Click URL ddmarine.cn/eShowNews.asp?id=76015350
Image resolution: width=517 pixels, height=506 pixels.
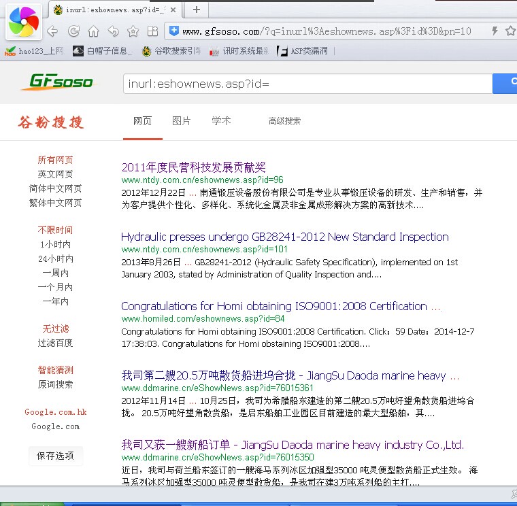(x=218, y=457)
